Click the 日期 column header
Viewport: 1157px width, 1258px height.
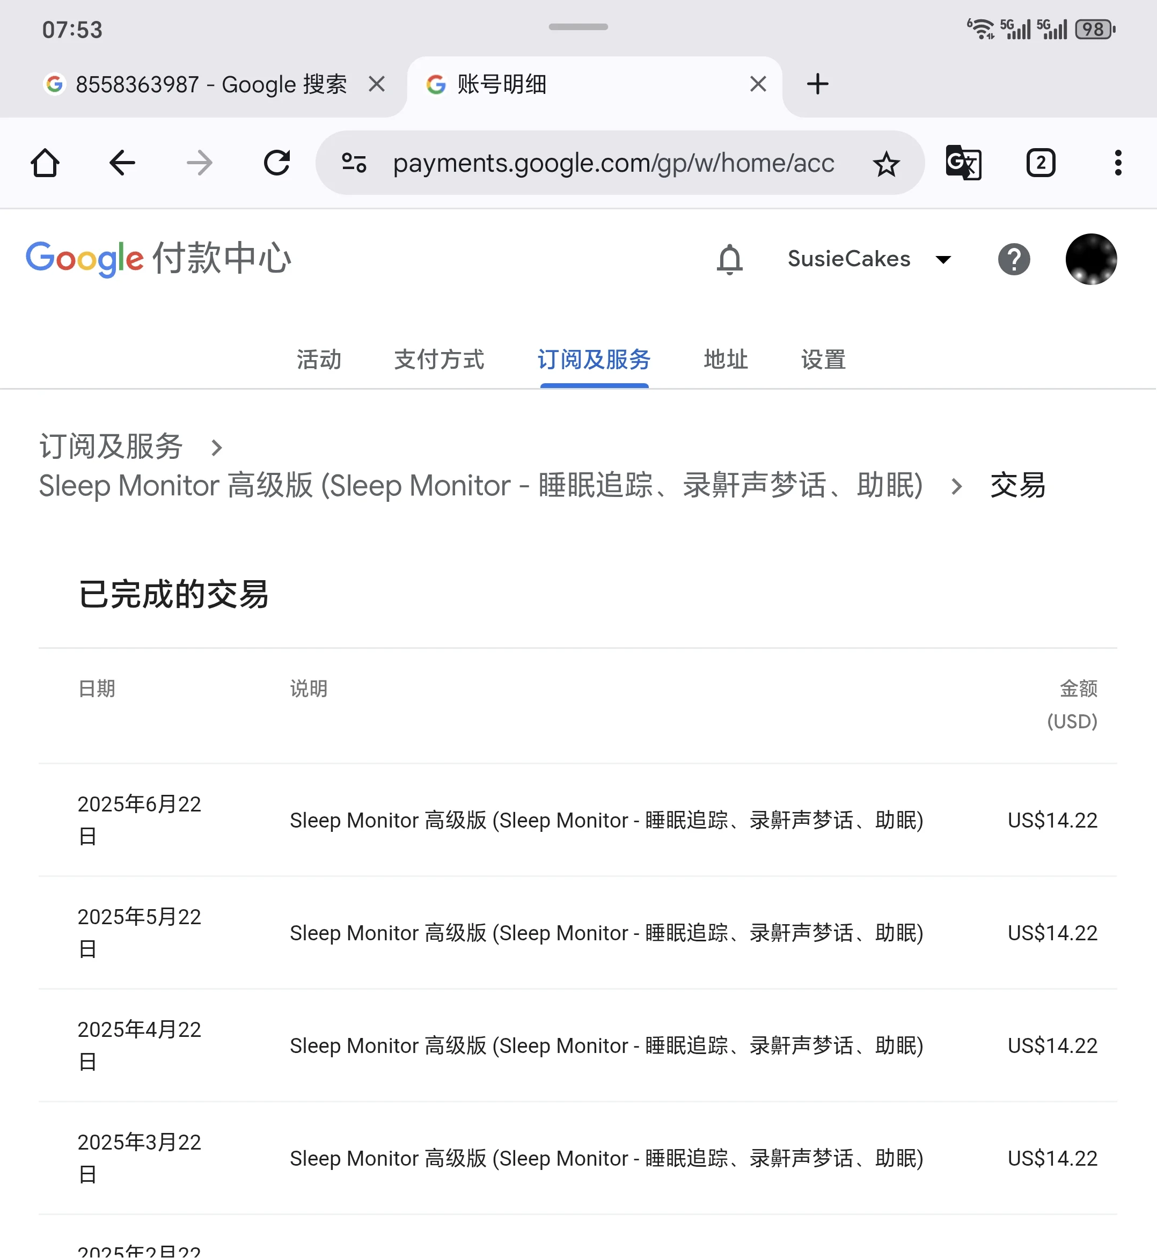pos(97,689)
